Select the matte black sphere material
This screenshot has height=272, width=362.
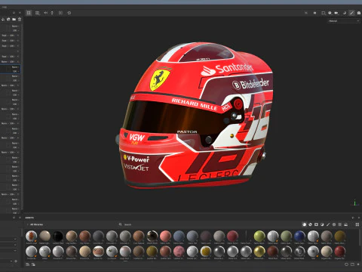click(58, 236)
